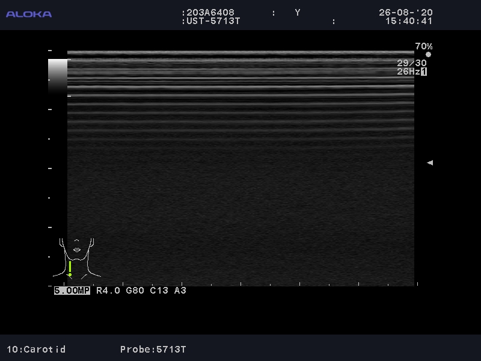Click the R4.0 range value
The width and height of the screenshot is (481, 361).
pyautogui.click(x=108, y=291)
